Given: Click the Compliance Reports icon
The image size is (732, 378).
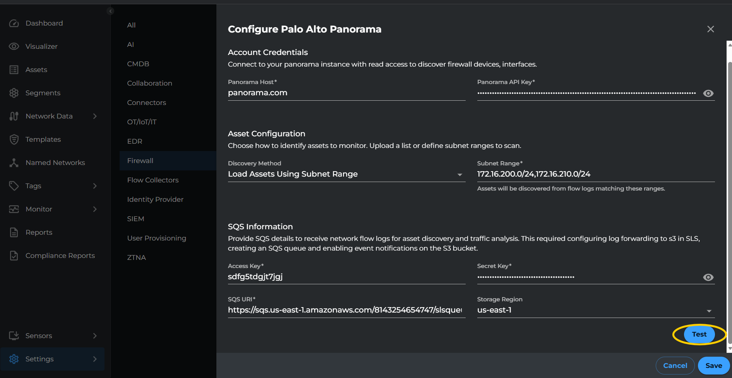Looking at the screenshot, I should click(x=14, y=255).
